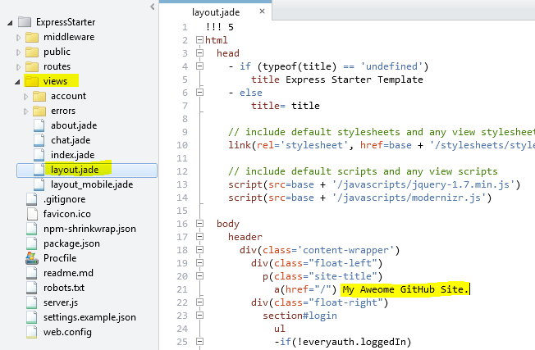Viewport: 535px width, 350px height.
Task: Click the public folder icon
Action: [x=32, y=52]
